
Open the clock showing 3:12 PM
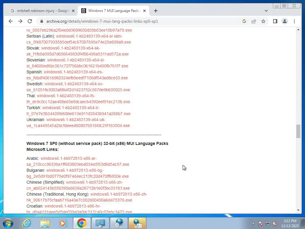coord(290,223)
